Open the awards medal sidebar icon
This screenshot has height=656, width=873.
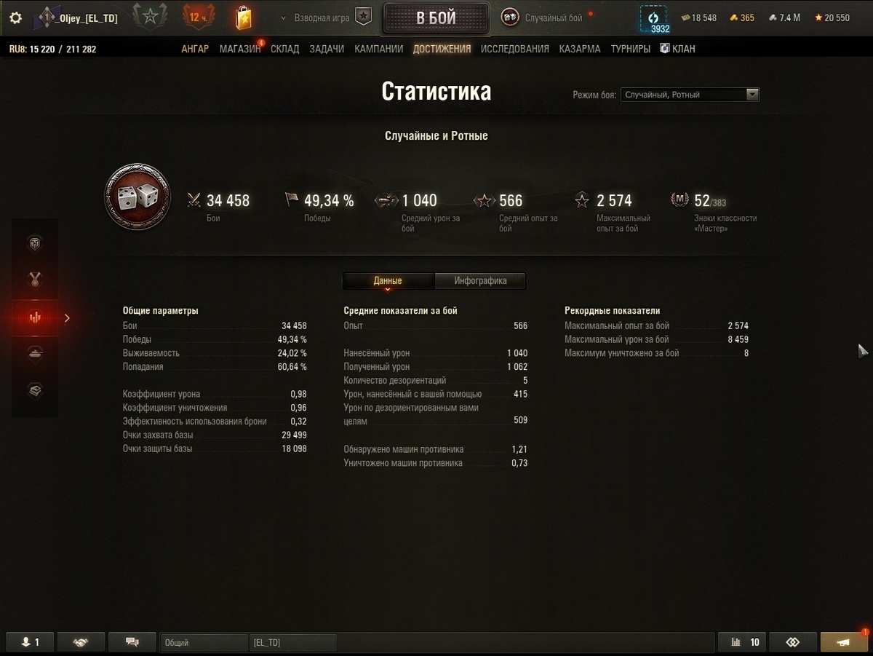[x=35, y=279]
